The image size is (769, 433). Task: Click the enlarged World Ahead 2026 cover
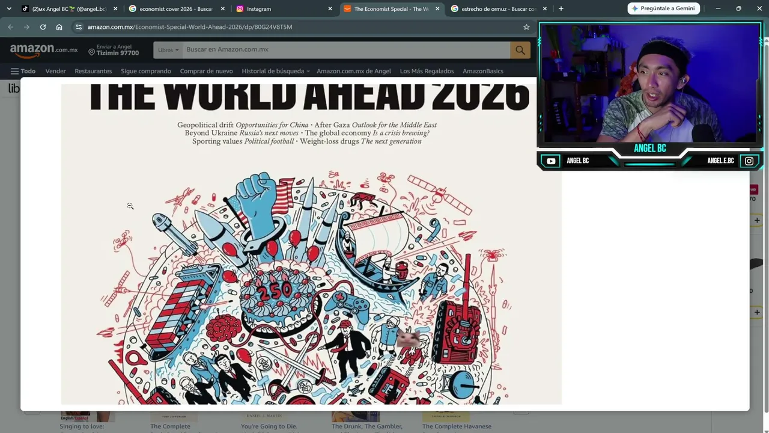tap(311, 244)
